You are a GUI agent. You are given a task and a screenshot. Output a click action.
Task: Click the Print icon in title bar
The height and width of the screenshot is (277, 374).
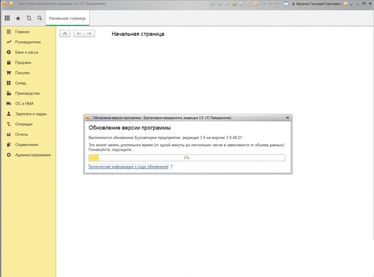click(220, 4)
